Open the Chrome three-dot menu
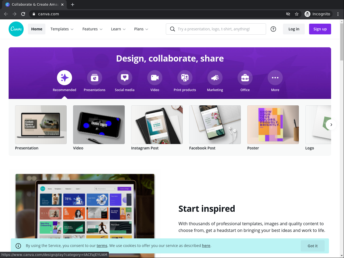Viewport: 344px width, 258px height. click(338, 14)
